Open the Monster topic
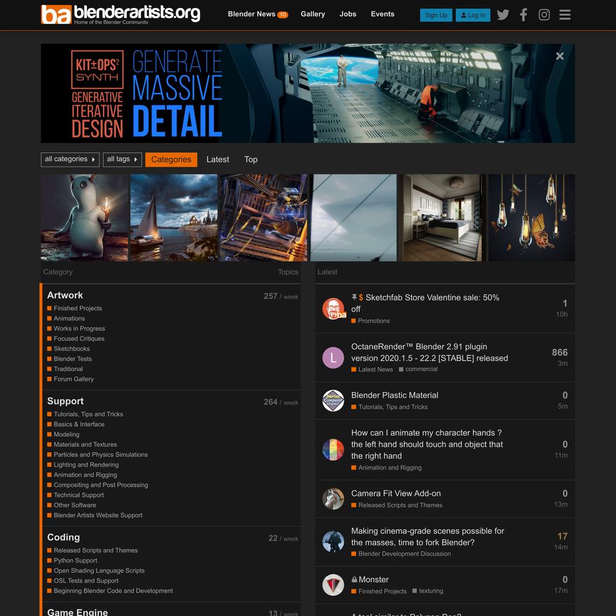This screenshot has height=616, width=616. (x=373, y=580)
